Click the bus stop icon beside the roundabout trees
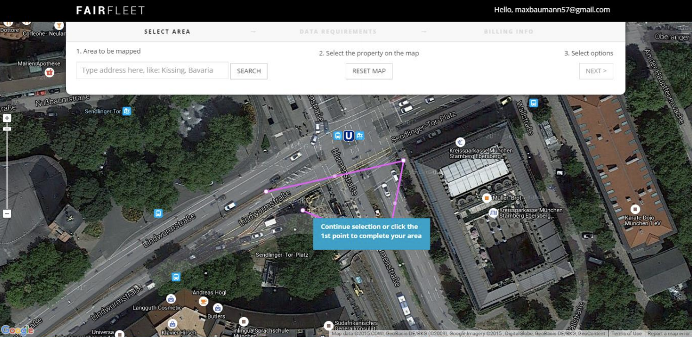The image size is (692, 337). coord(158,213)
